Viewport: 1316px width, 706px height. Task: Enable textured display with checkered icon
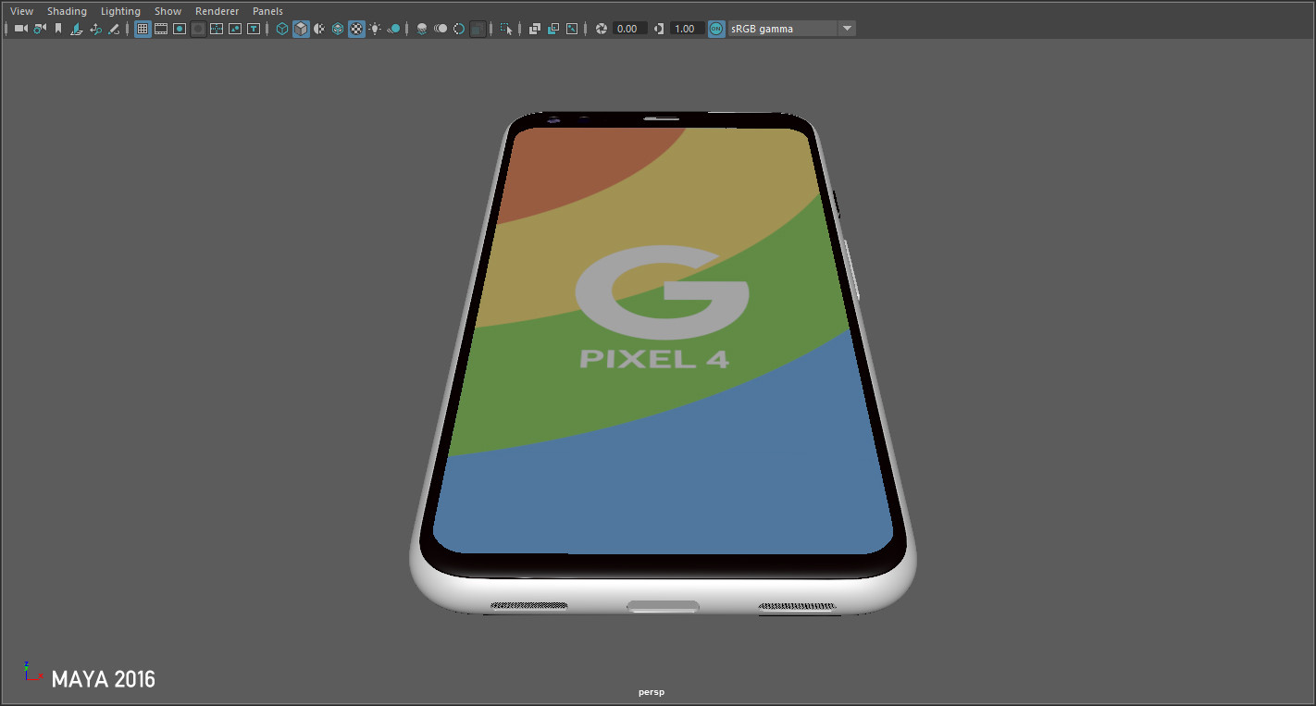pyautogui.click(x=355, y=29)
